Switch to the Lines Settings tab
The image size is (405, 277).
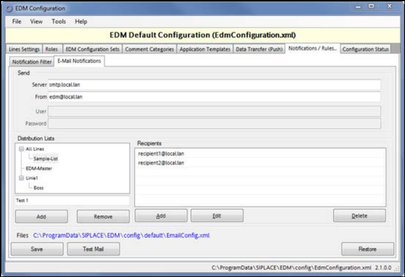(25, 49)
